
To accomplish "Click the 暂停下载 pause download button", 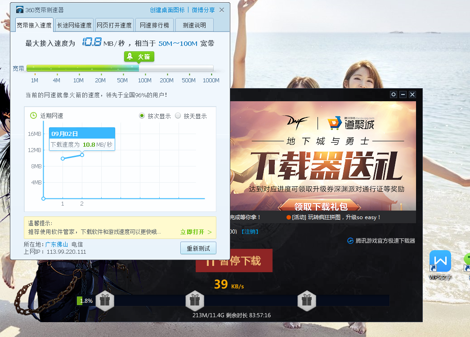I will pos(234,261).
